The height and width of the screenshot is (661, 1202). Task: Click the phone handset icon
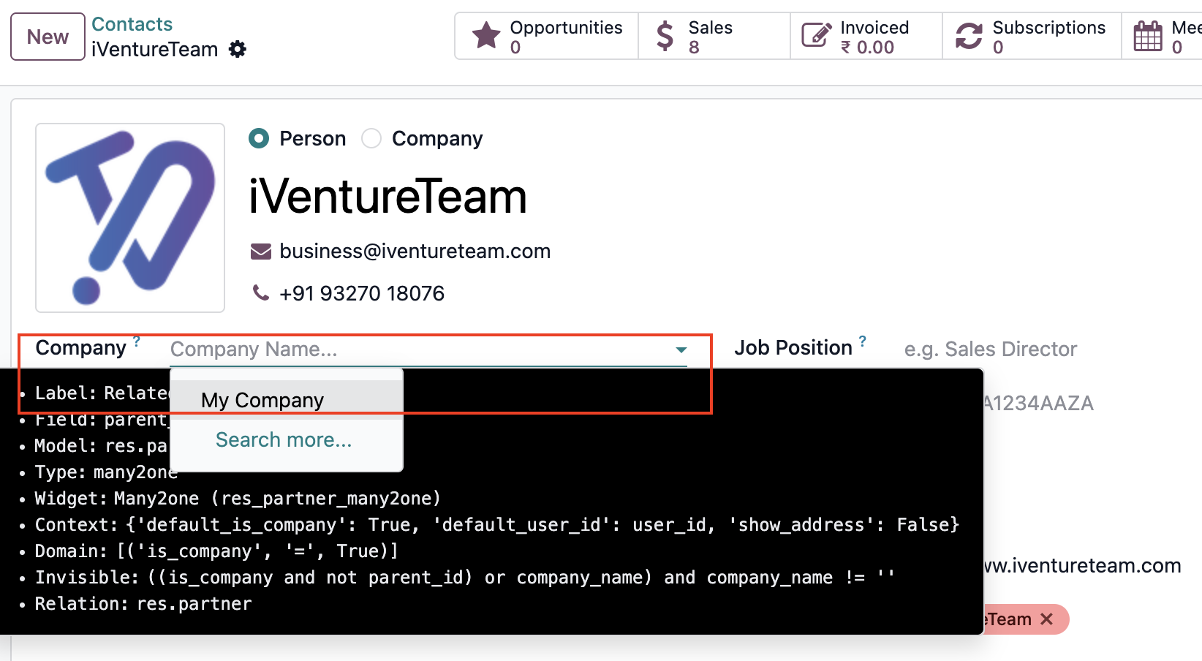pyautogui.click(x=260, y=292)
